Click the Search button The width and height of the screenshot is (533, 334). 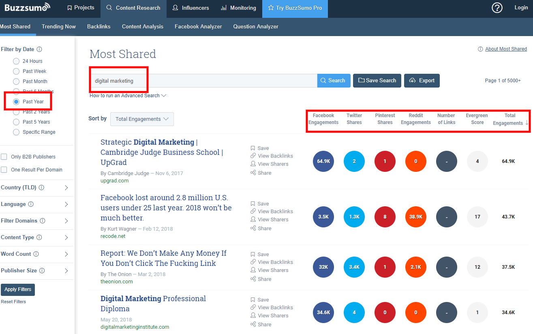pos(334,81)
